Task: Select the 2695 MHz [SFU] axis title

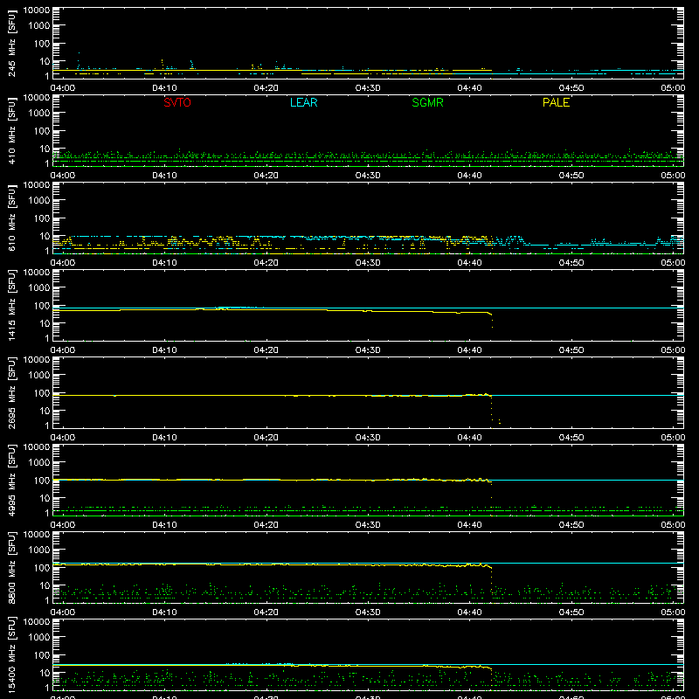Action: pyautogui.click(x=11, y=393)
